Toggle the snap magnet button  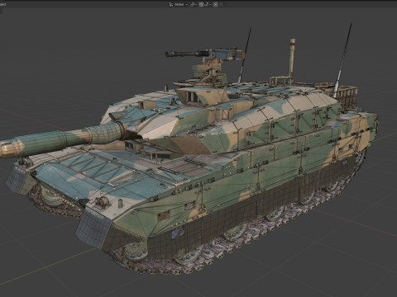click(201, 4)
